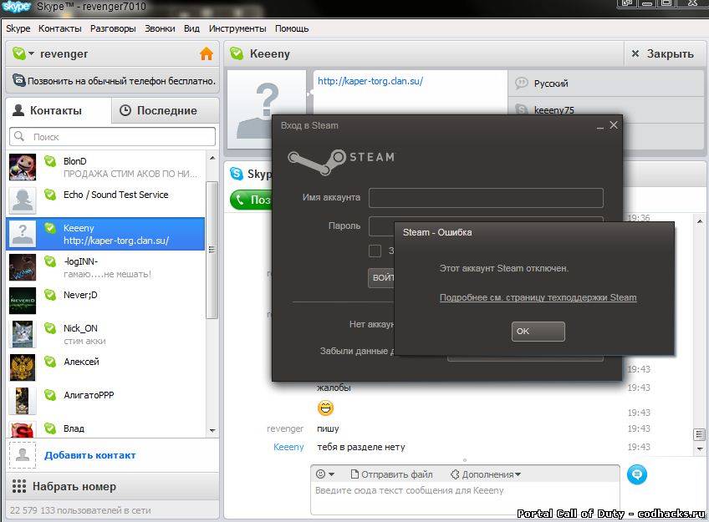The height and width of the screenshot is (522, 709).
Task: Click the Контакты tab person icon
Action: pos(18,110)
